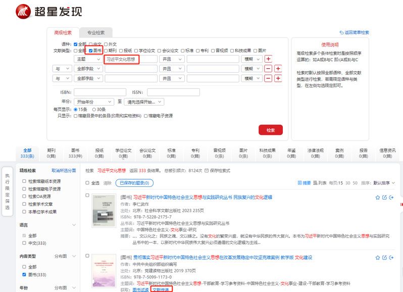This screenshot has height=292, width=403.
Task: Click the plus icon on first search row
Action: coord(269,59)
